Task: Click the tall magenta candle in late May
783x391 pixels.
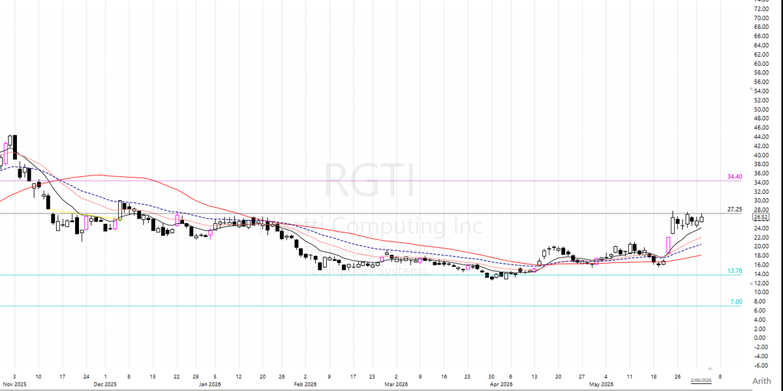Action: tap(668, 245)
